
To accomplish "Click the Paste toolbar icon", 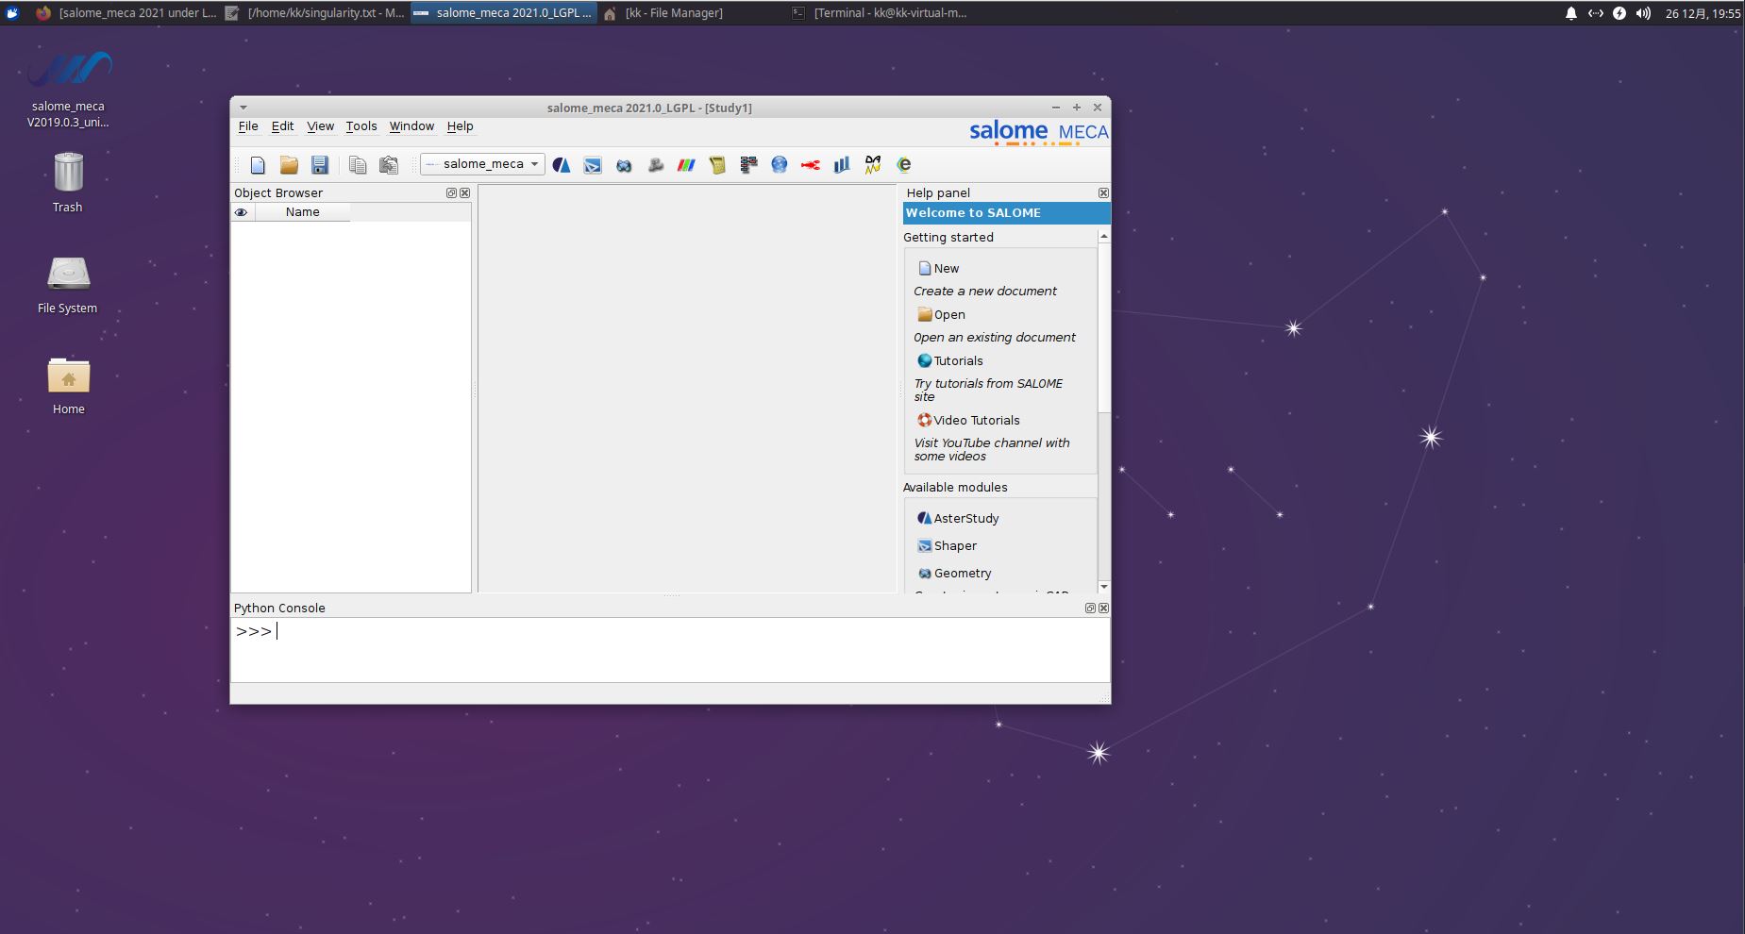I will [x=388, y=165].
